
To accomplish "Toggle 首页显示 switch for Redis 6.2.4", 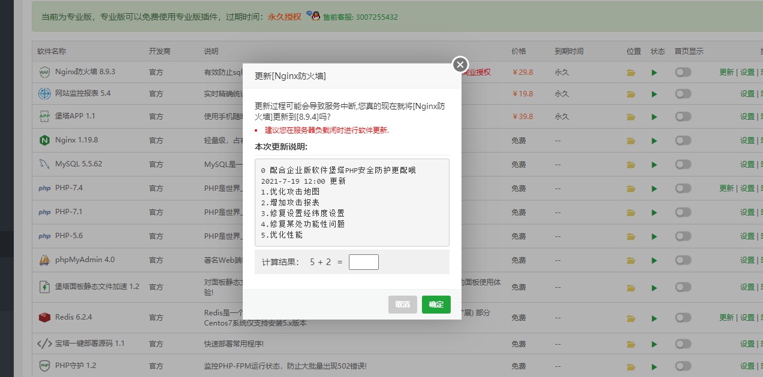I will click(683, 317).
